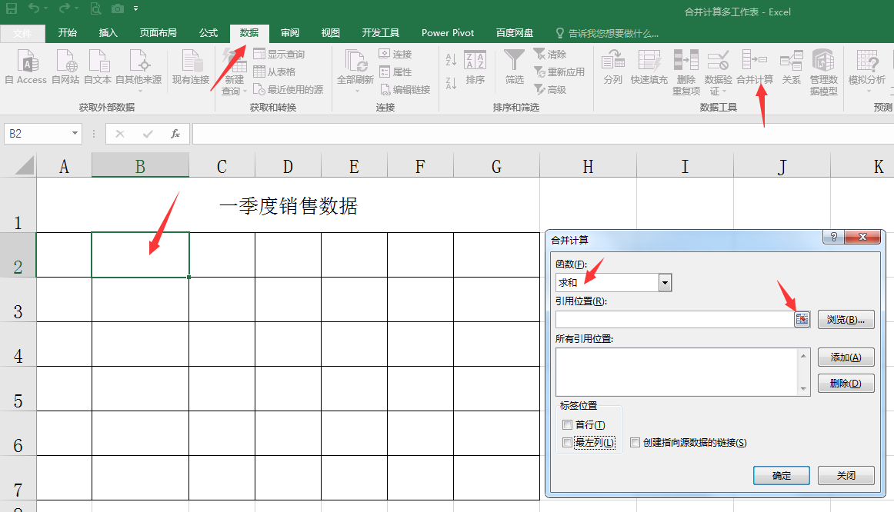Open Name Box dropdown arrow
The width and height of the screenshot is (894, 512).
click(x=75, y=133)
